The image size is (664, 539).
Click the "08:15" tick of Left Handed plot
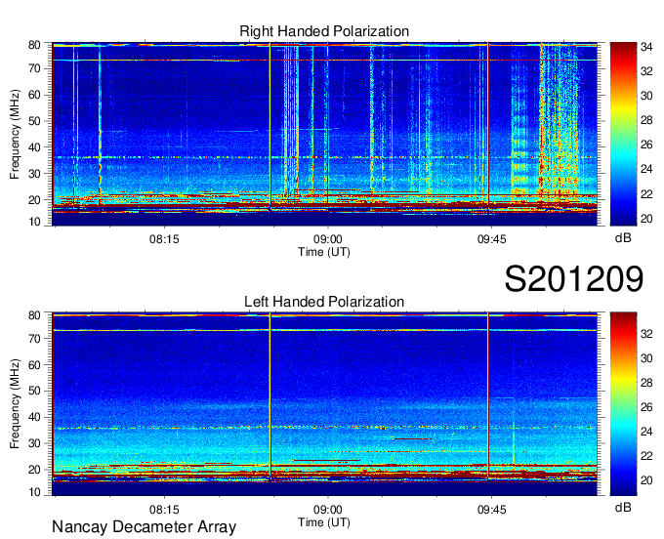click(x=164, y=510)
